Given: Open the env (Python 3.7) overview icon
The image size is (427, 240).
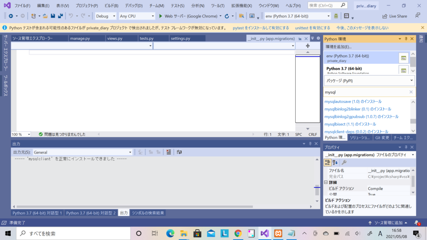Looking at the screenshot, I should point(404,58).
